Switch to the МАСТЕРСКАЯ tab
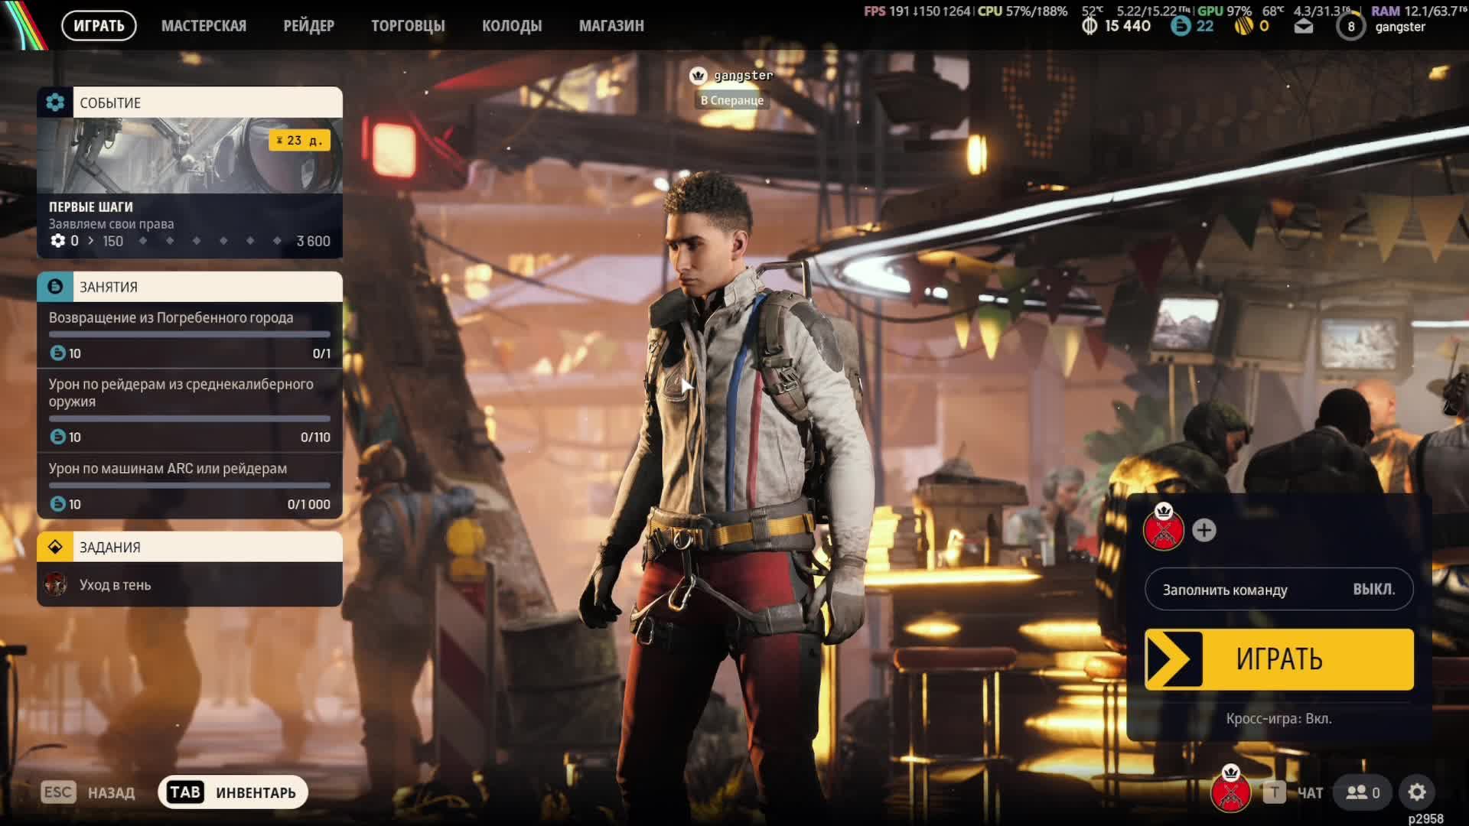Viewport: 1469px width, 826px height. 204,26
